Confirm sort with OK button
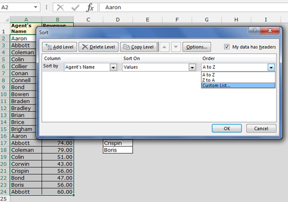The height and width of the screenshot is (202, 288). [226, 128]
